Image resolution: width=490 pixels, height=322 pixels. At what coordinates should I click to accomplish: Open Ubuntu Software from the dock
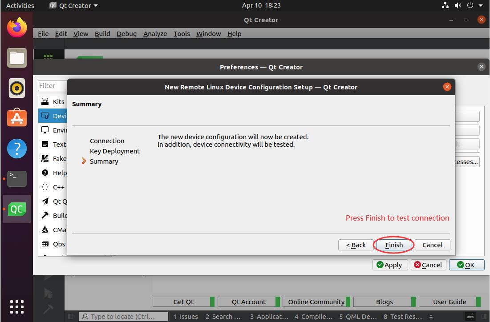[x=17, y=118]
